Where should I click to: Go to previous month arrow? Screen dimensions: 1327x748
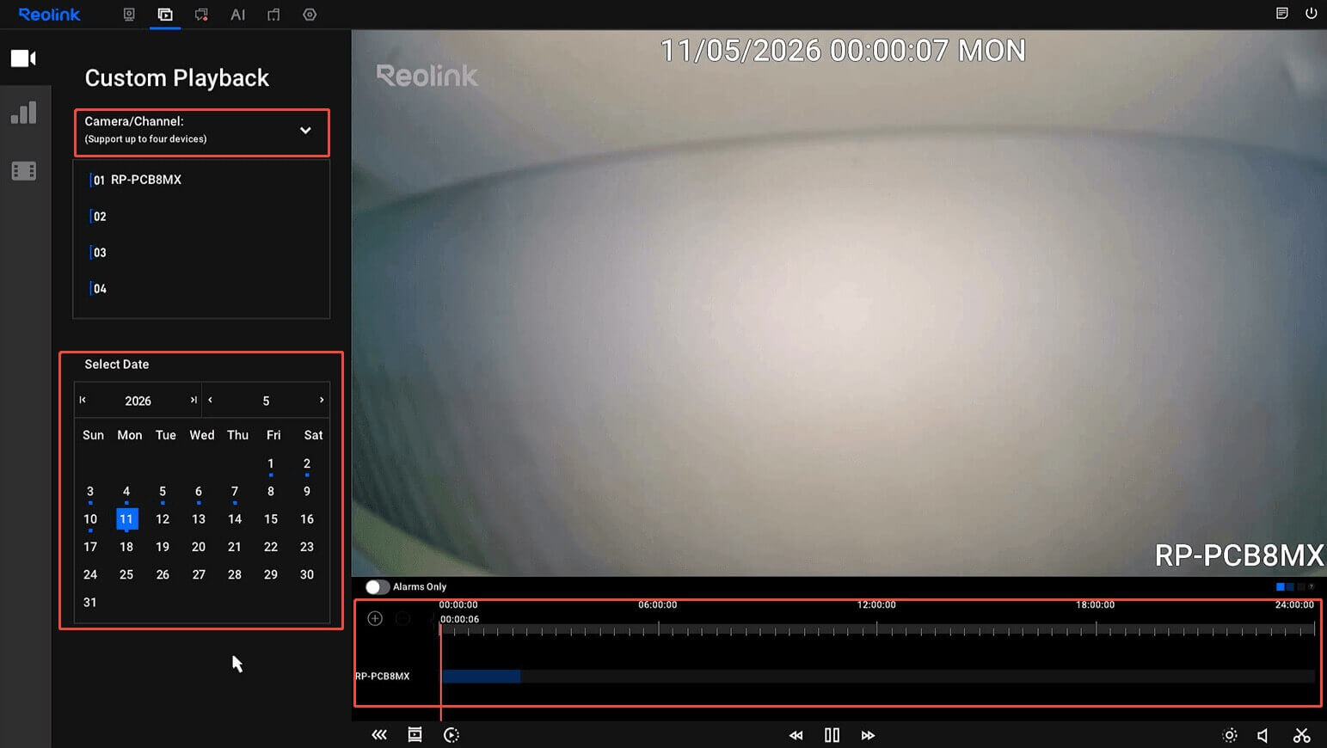coord(210,400)
